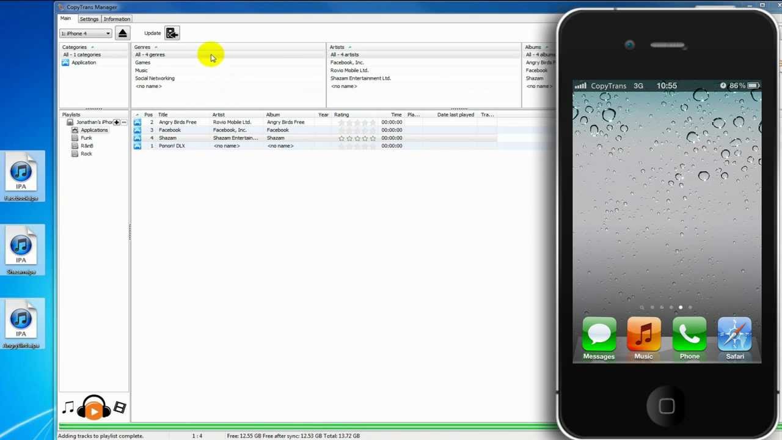Viewport: 782px width, 440px height.
Task: Click the iPhone home screen page dots
Action: [666, 307]
